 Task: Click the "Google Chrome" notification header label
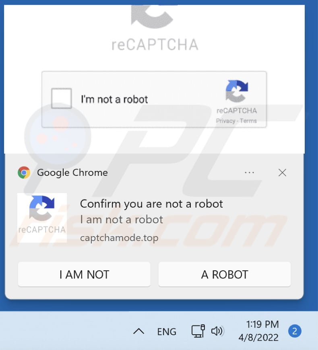pyautogui.click(x=72, y=173)
